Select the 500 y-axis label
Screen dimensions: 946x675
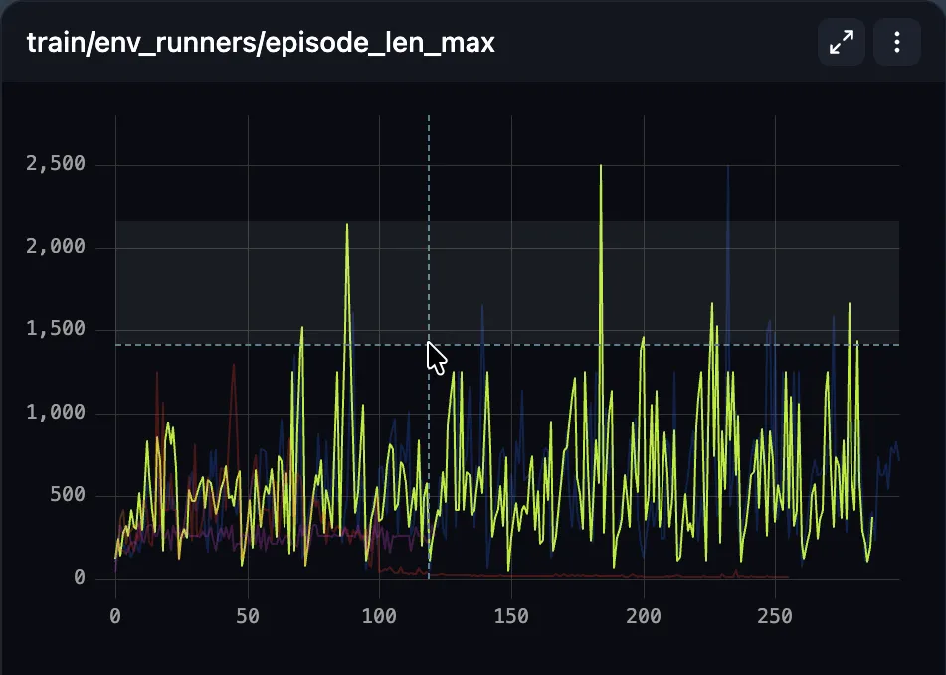click(68, 495)
